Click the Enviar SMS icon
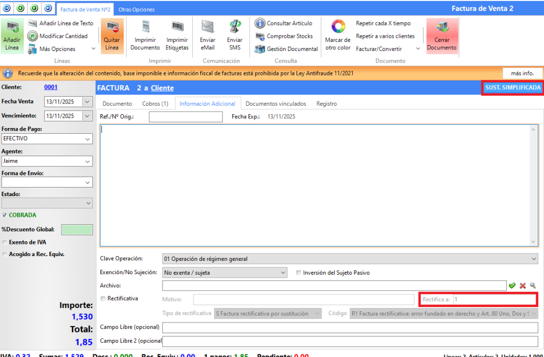This screenshot has width=544, height=357. 234,27
